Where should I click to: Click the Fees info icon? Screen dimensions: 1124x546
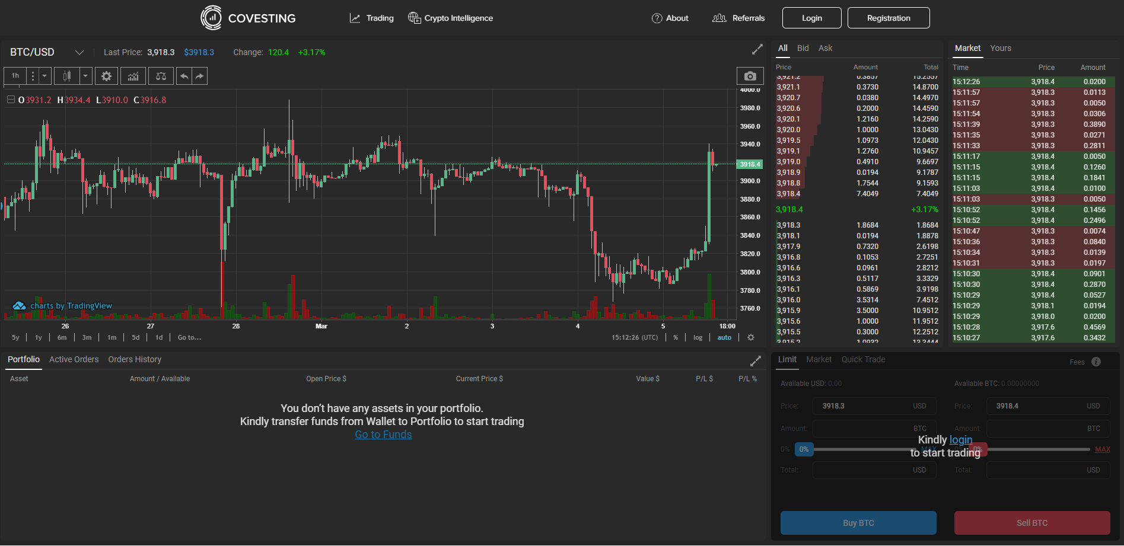click(x=1096, y=362)
